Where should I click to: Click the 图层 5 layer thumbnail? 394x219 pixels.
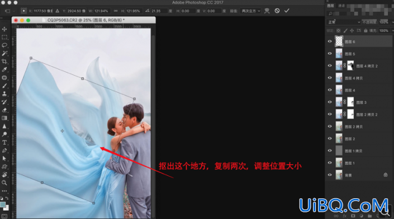[339, 54]
